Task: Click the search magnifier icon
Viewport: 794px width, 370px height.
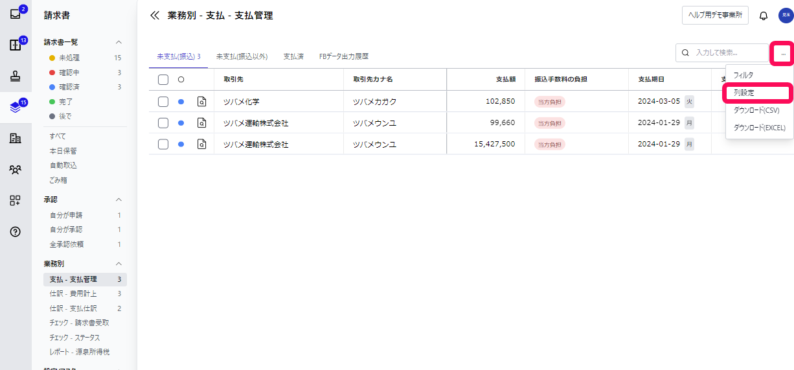Action: (685, 53)
